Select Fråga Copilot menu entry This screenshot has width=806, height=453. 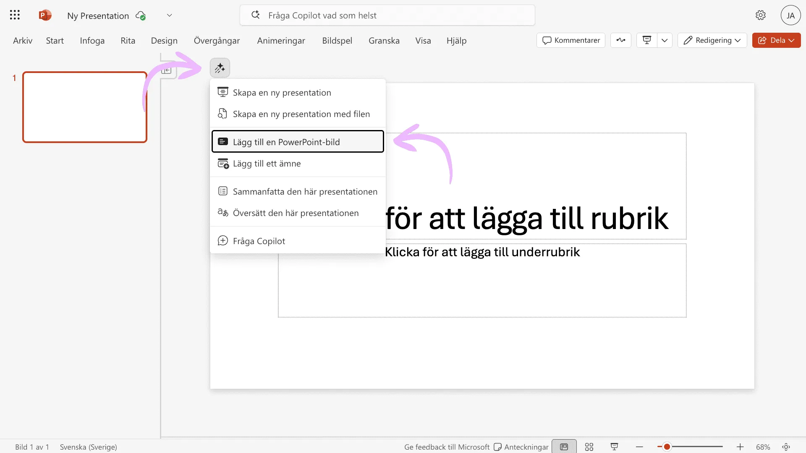pyautogui.click(x=298, y=241)
